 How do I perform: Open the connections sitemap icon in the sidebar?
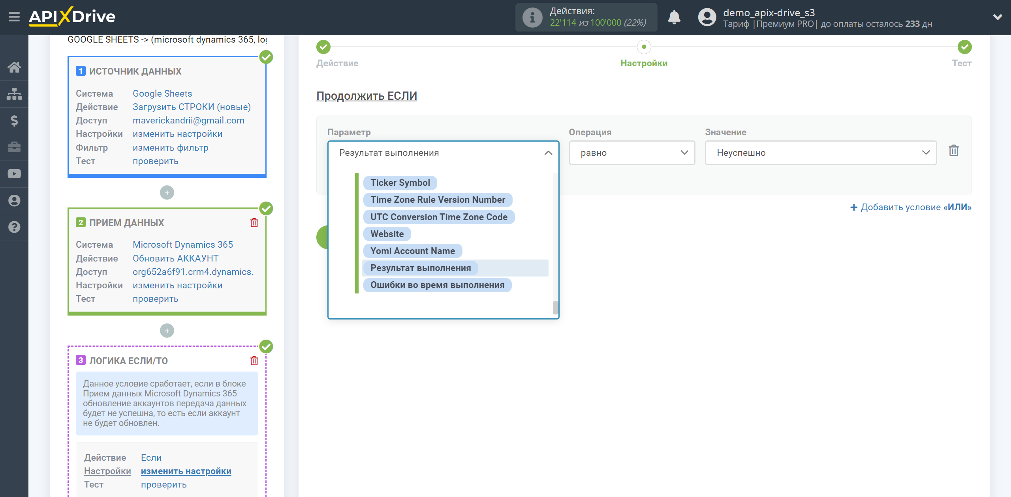(14, 94)
